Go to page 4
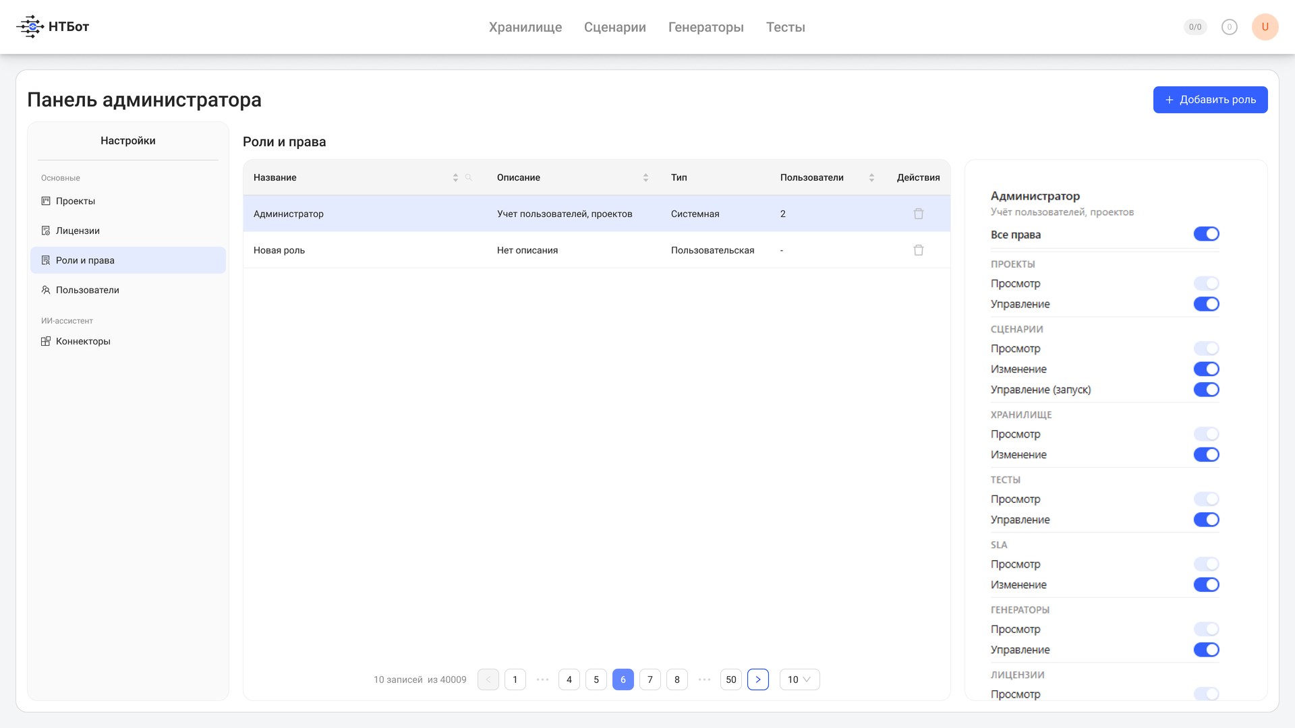 tap(569, 679)
